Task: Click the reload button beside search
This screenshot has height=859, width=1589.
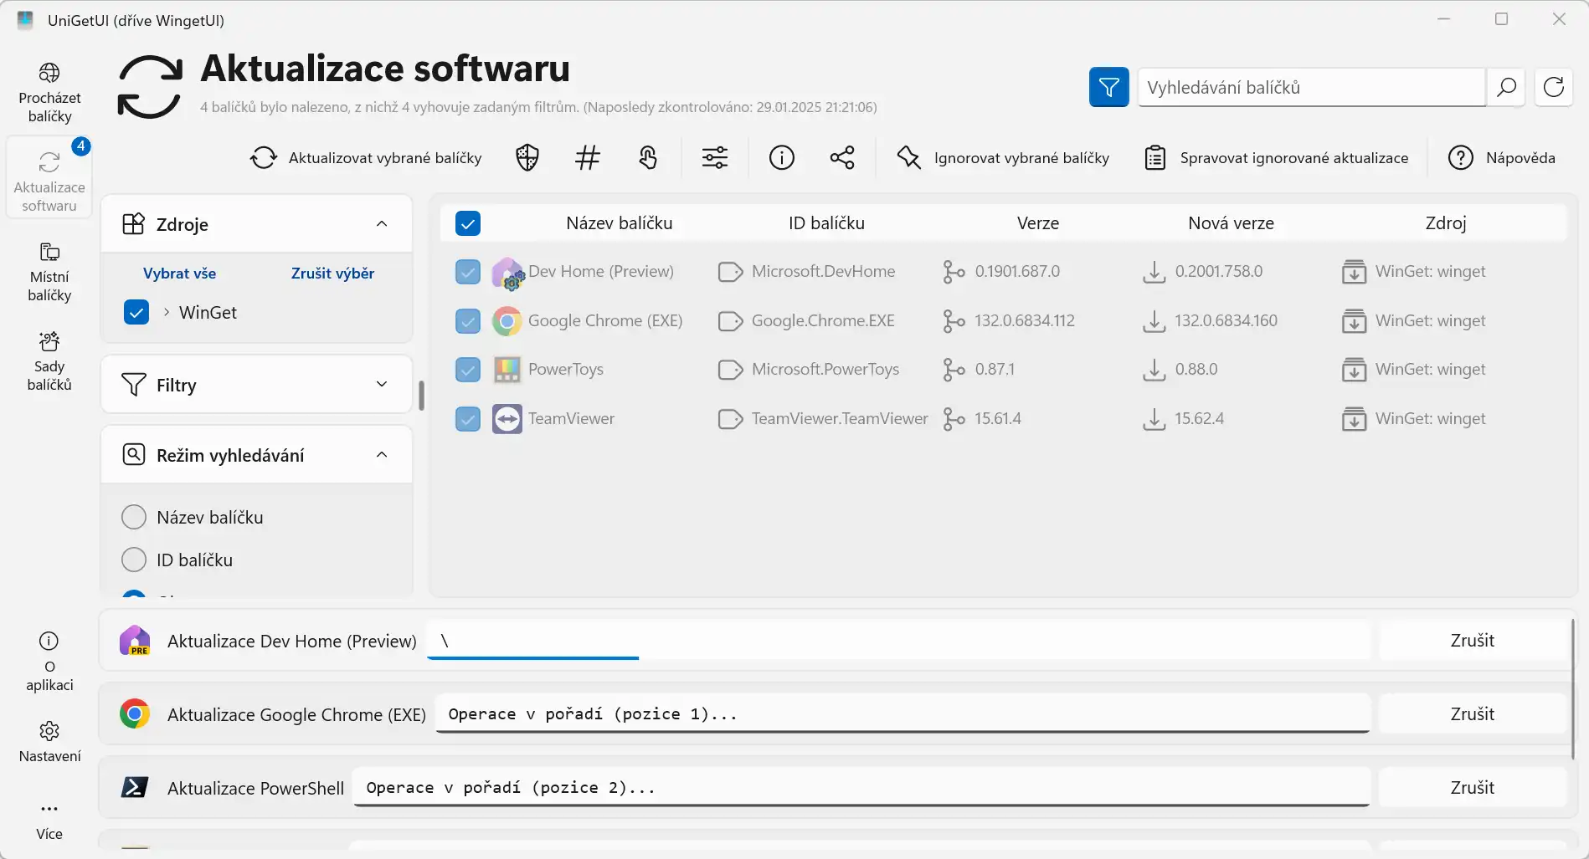Action: [1553, 87]
